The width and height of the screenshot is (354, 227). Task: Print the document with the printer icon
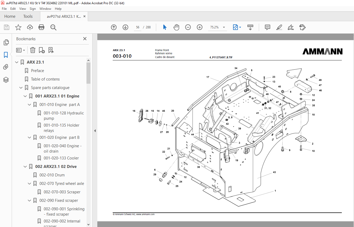41,27
